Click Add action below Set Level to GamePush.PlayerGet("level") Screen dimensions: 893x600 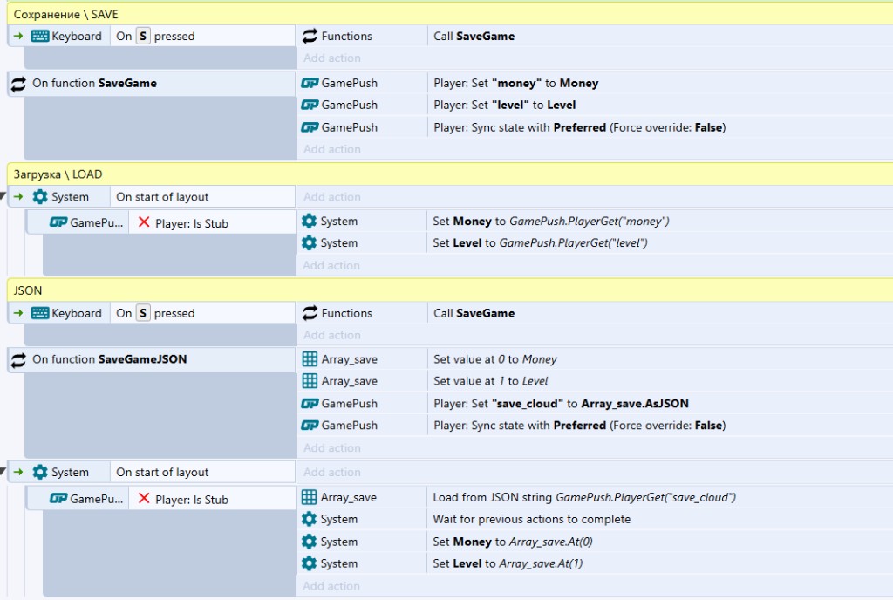point(331,265)
